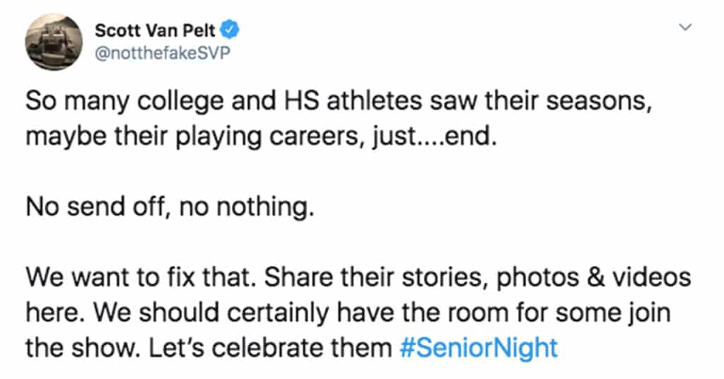Click the word "college" in the tweet

click(180, 102)
